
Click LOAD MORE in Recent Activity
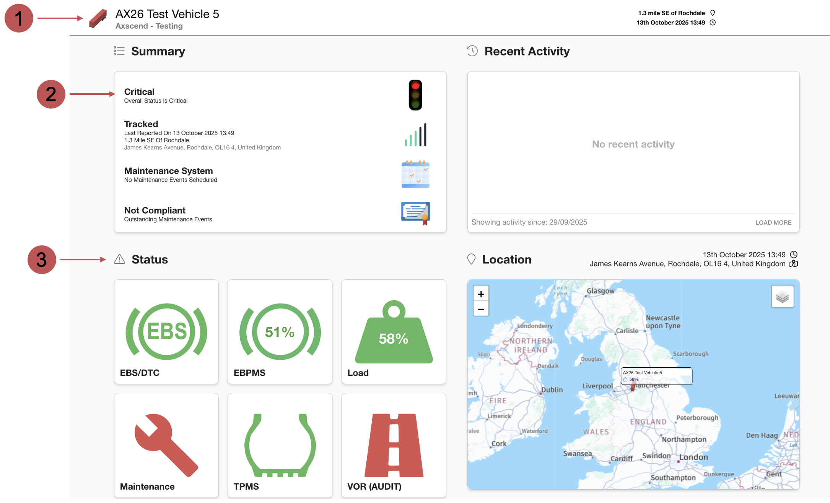[773, 222]
